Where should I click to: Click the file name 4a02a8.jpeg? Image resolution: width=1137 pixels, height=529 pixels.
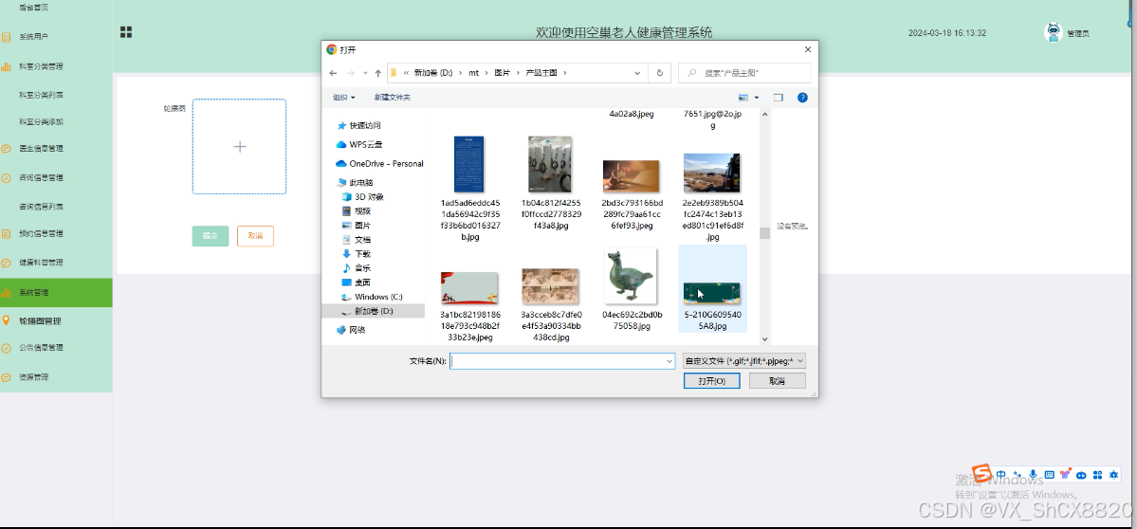click(631, 114)
